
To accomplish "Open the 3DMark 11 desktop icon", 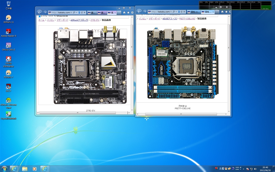I will (x=8, y=19).
